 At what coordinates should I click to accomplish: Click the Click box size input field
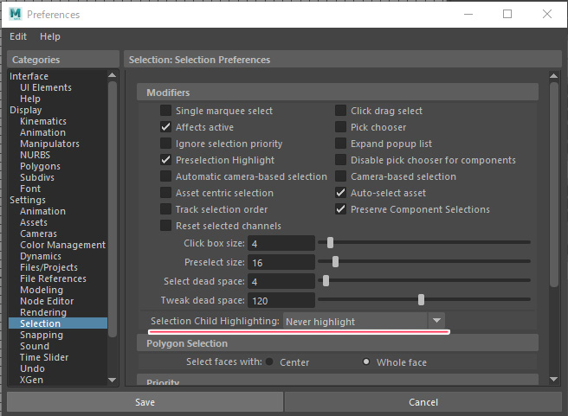(x=281, y=244)
